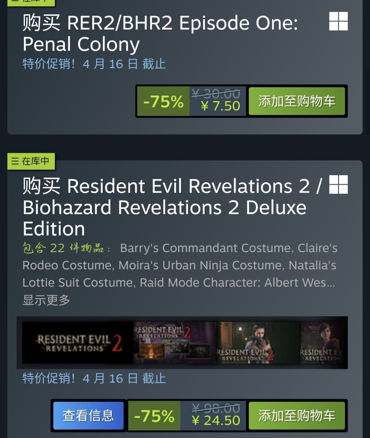Tap the ¥7.50 discounted price
The width and height of the screenshot is (370, 438).
pos(220,106)
